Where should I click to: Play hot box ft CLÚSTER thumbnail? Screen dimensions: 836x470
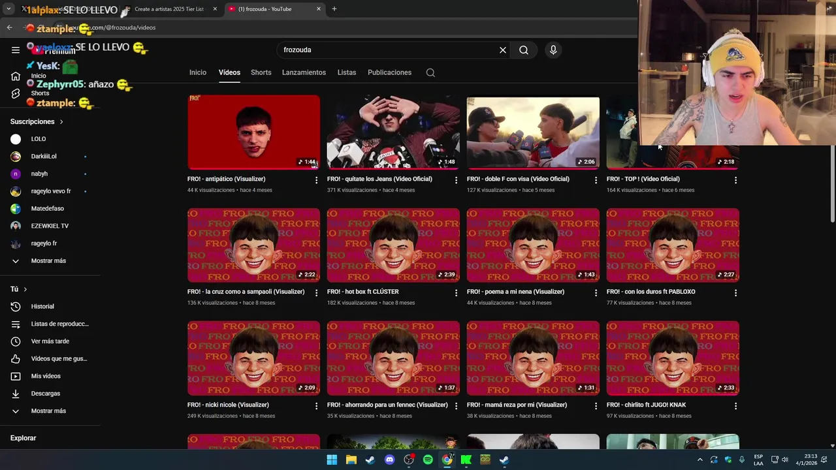393,245
